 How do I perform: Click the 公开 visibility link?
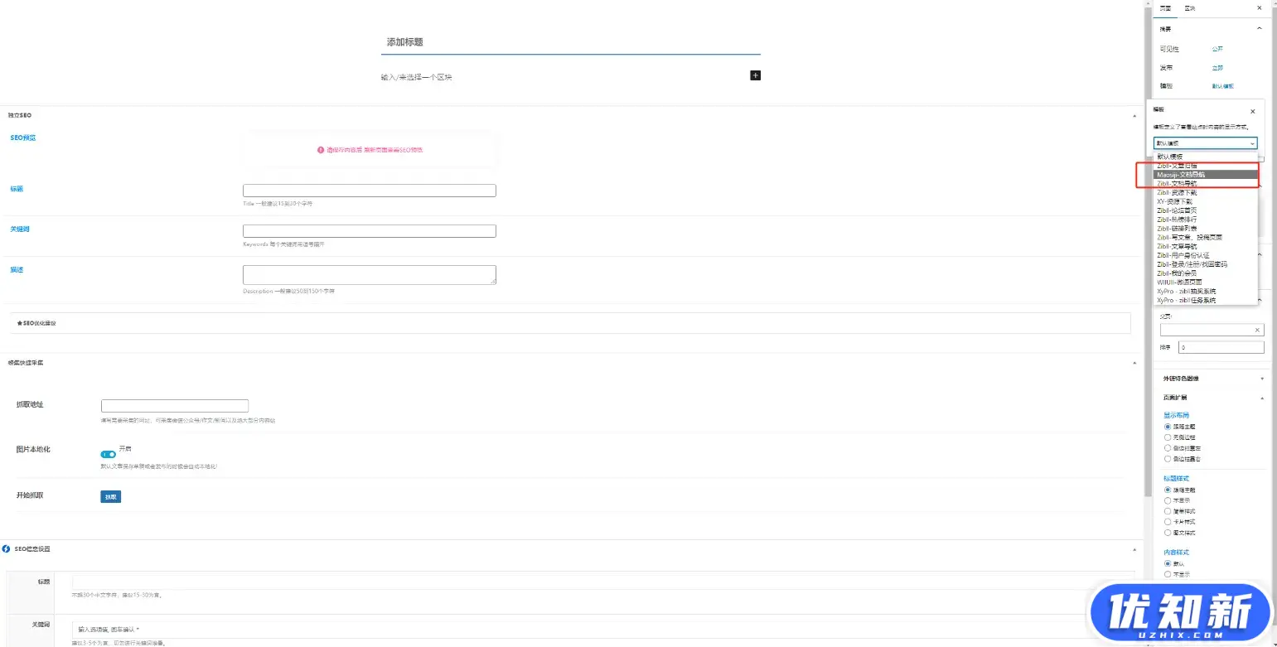(1217, 49)
